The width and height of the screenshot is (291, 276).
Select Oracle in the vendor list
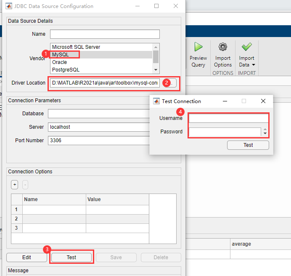point(101,62)
